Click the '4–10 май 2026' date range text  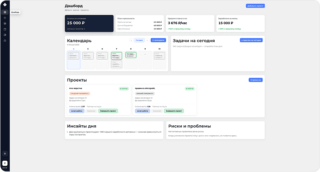(x=73, y=45)
